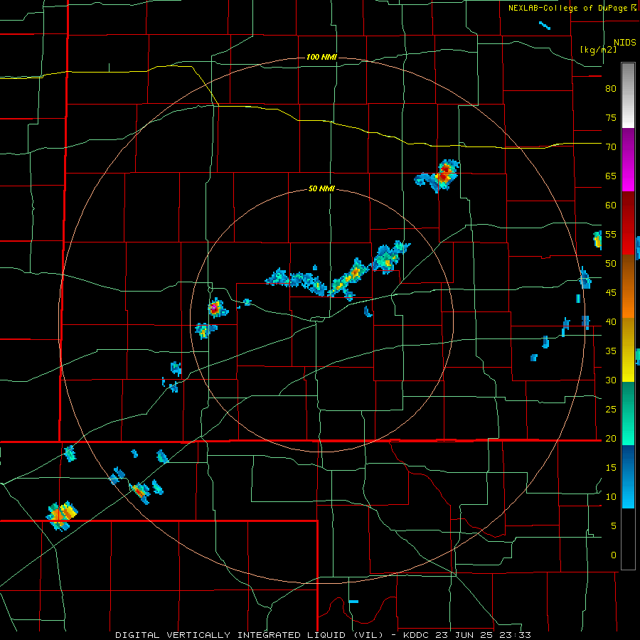Image resolution: width=640 pixels, height=640 pixels.
Task: Click the 70 value on color scale
Action: click(611, 147)
